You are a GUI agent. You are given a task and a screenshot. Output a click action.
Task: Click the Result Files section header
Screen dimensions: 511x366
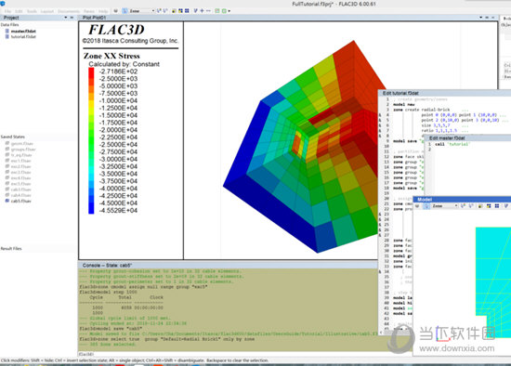click(x=11, y=249)
